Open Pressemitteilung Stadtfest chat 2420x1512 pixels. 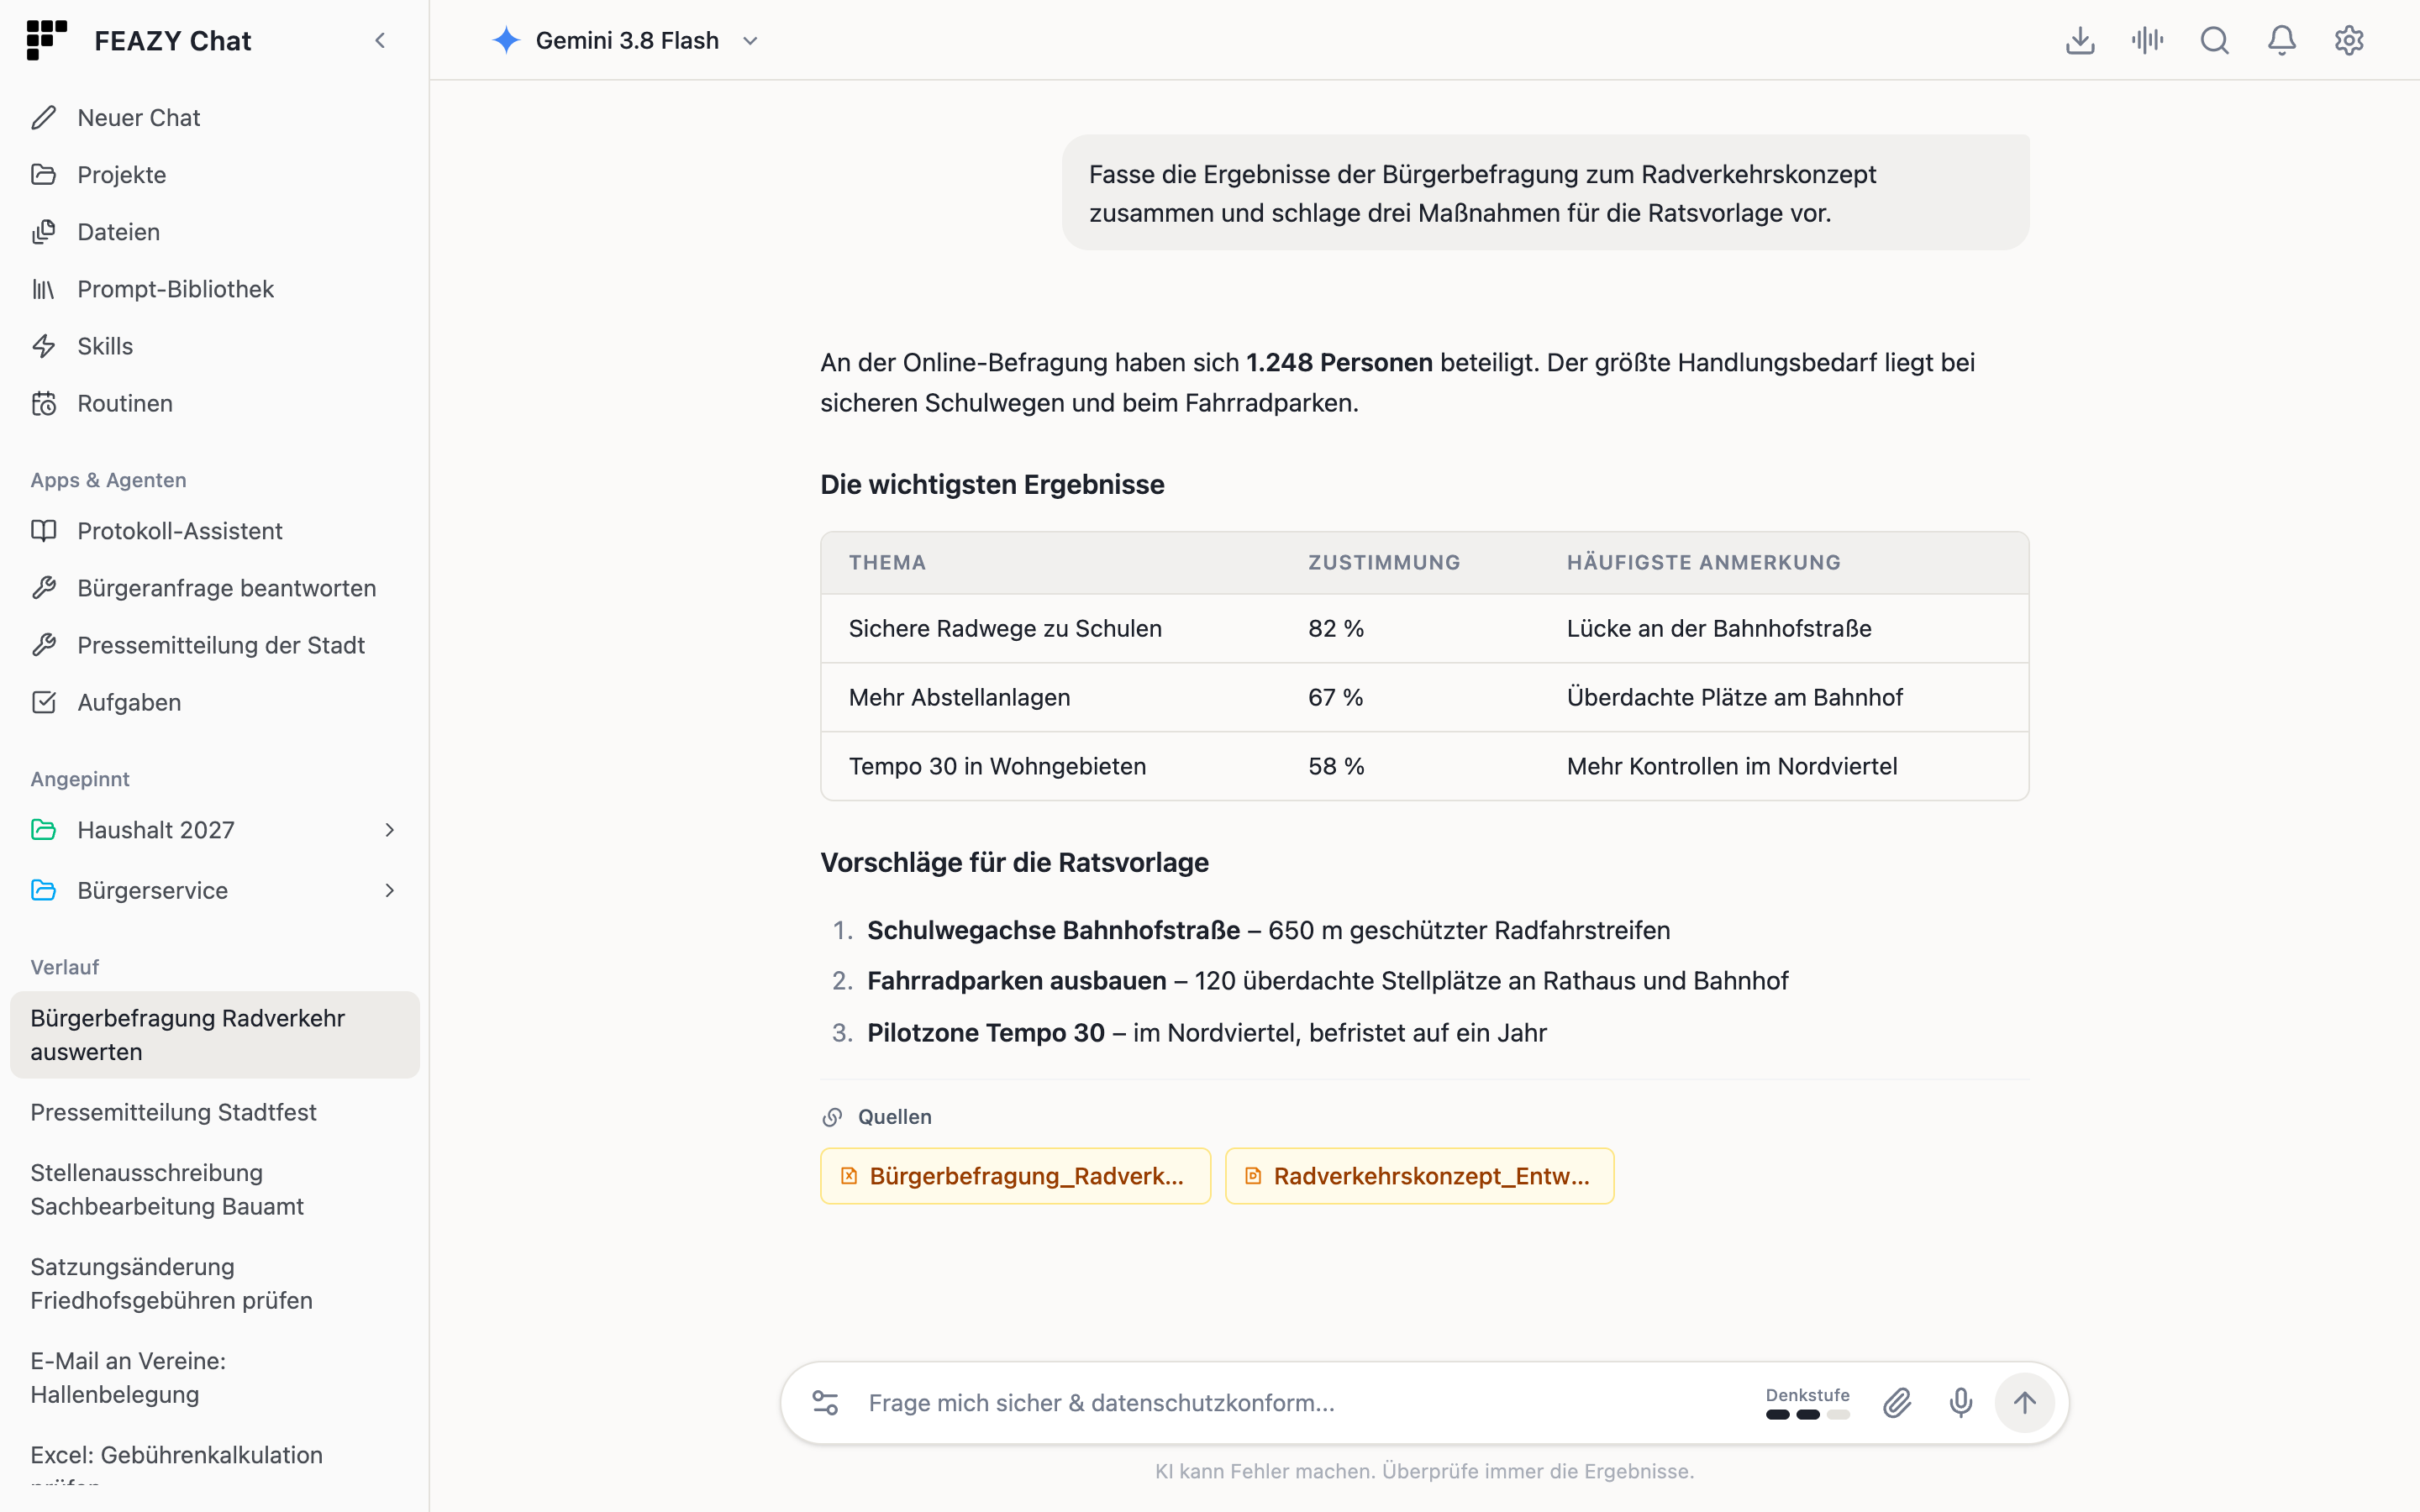[x=214, y=1112]
